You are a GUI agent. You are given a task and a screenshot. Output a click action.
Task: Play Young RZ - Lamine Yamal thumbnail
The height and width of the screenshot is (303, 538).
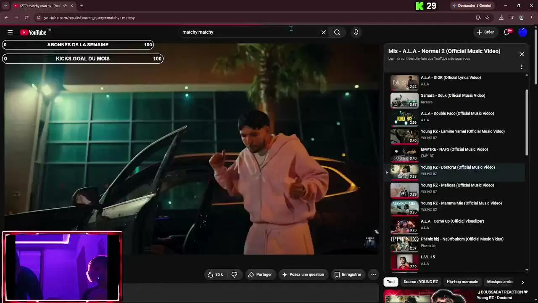404,137
